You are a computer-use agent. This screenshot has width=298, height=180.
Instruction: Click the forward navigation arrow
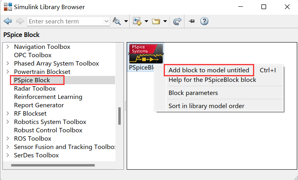pyautogui.click(x=20, y=21)
